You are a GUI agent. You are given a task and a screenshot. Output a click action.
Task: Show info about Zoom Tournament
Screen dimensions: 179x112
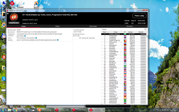point(36,38)
